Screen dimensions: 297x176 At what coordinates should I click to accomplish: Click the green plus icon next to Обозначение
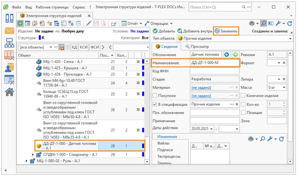(236, 54)
